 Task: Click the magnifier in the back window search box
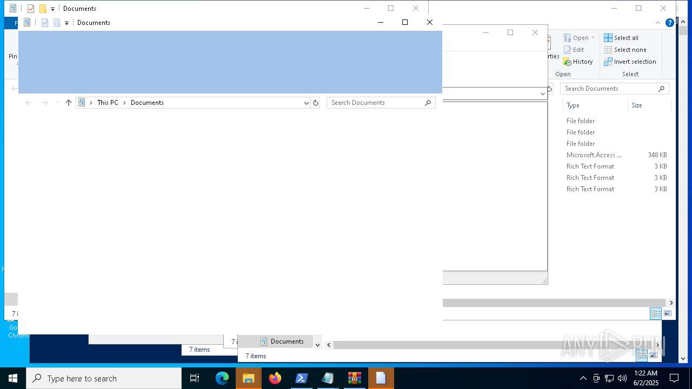click(x=661, y=89)
